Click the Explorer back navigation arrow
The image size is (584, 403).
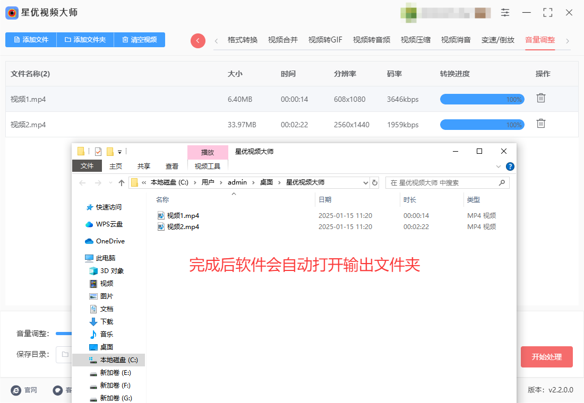tap(83, 183)
